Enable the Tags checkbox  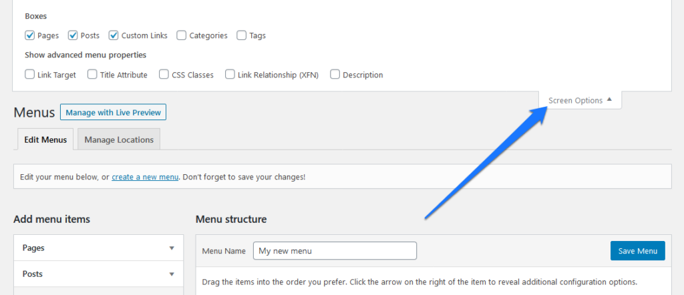242,35
